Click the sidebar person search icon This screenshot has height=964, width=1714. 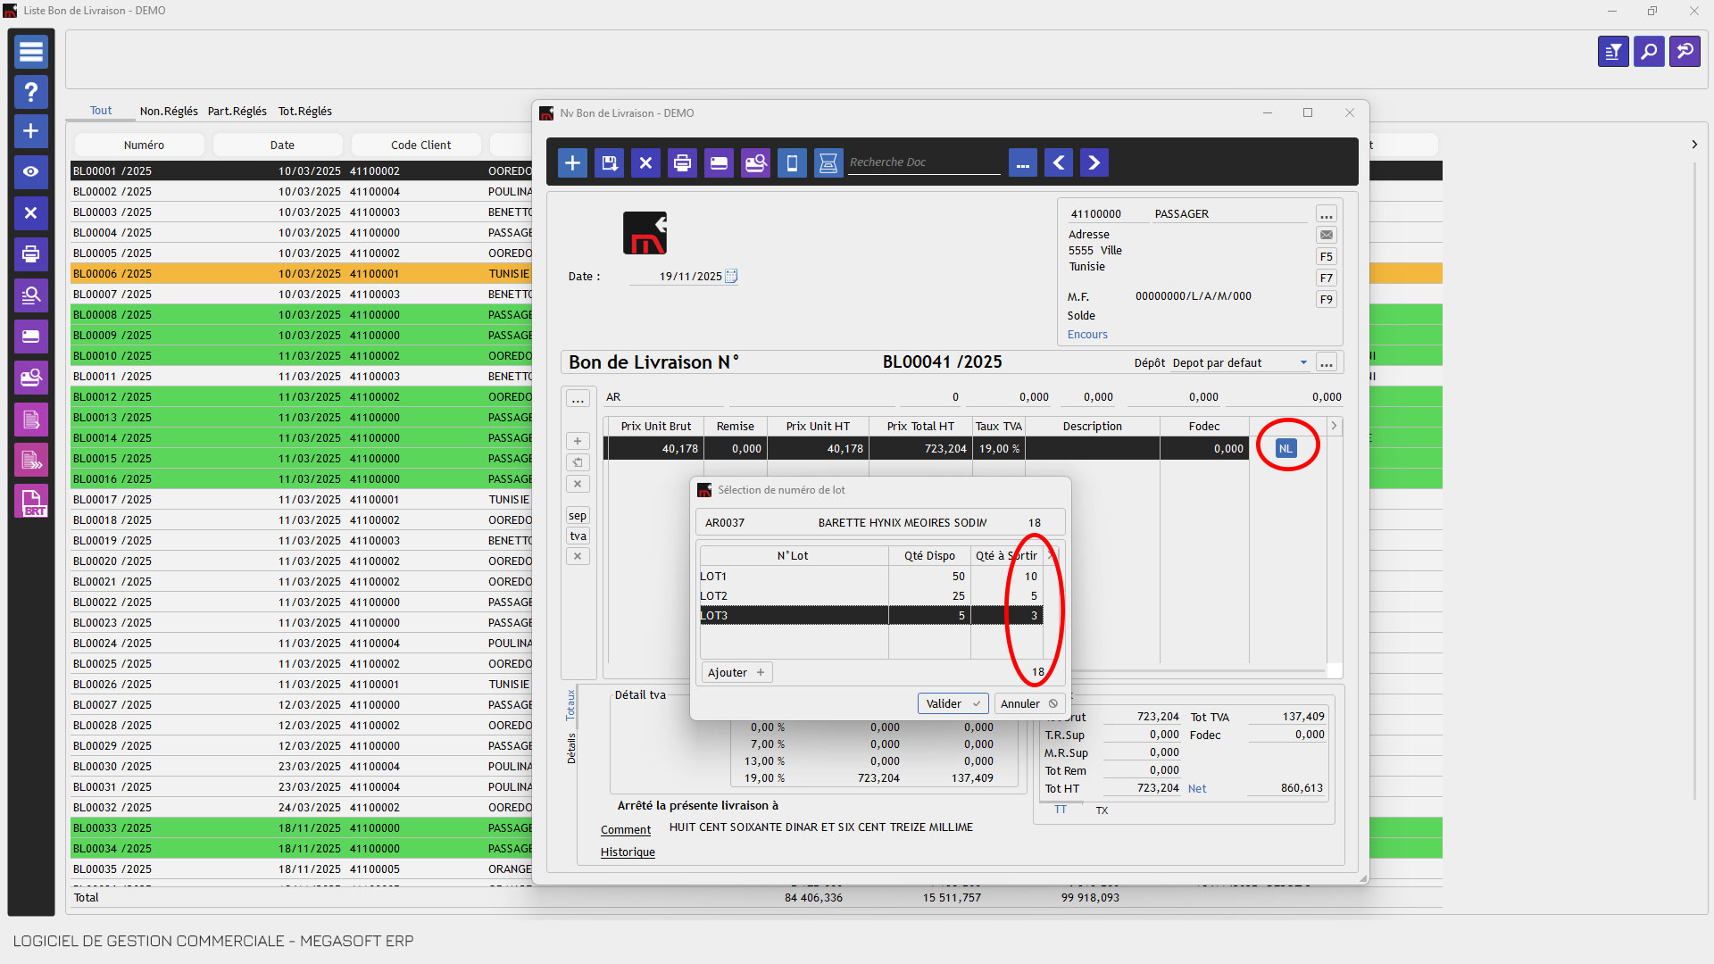[x=30, y=295]
